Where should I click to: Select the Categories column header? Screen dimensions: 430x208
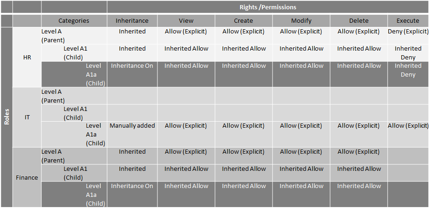74,20
